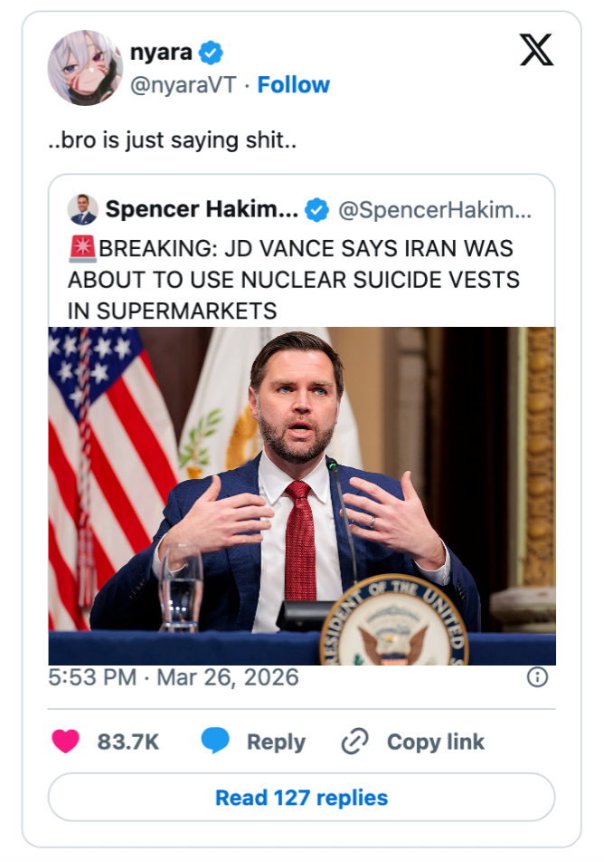604x862 pixels.
Task: Click the Copy link text
Action: click(436, 742)
